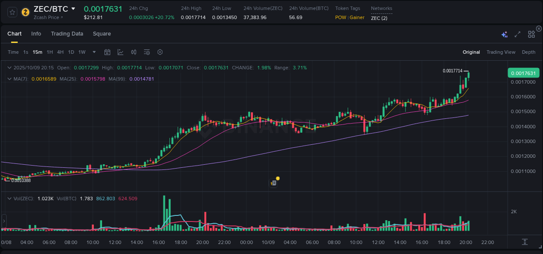Screen dimensions: 543x254
Task: Open the extra timeframes dropdown arrow
Action: coord(93,52)
